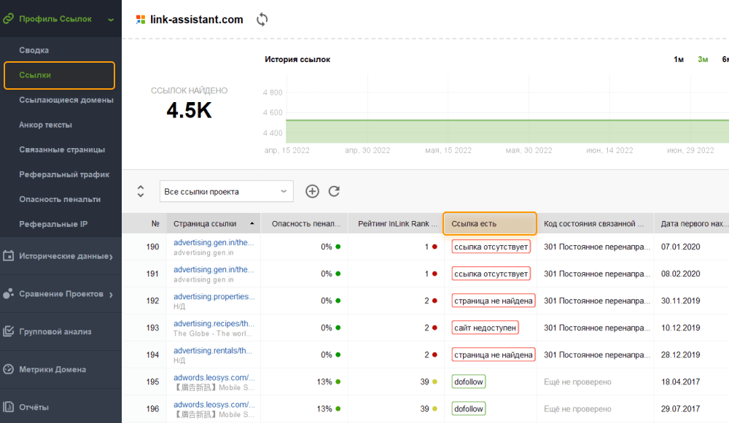The height and width of the screenshot is (423, 729).
Task: Click date 28.12.2019 in row 194
Action: click(681, 354)
